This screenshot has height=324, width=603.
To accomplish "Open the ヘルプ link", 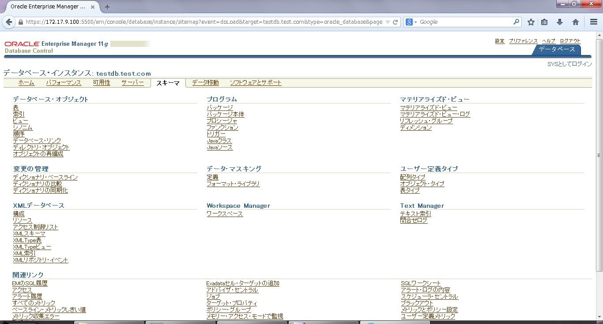I will coord(549,41).
